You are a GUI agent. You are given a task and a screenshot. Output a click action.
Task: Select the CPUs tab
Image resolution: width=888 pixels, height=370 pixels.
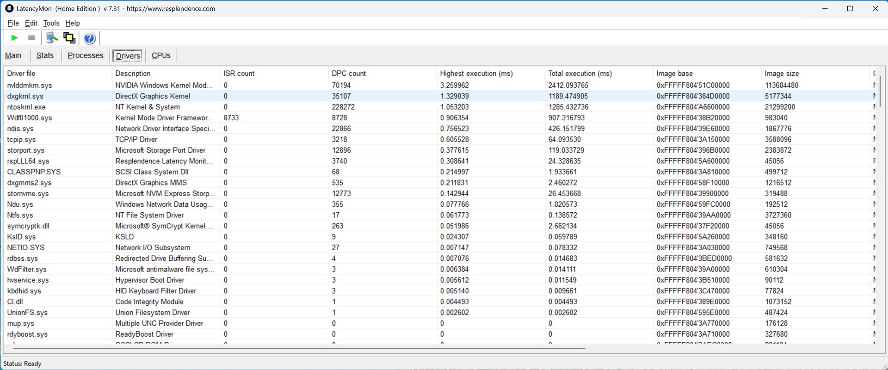click(161, 55)
